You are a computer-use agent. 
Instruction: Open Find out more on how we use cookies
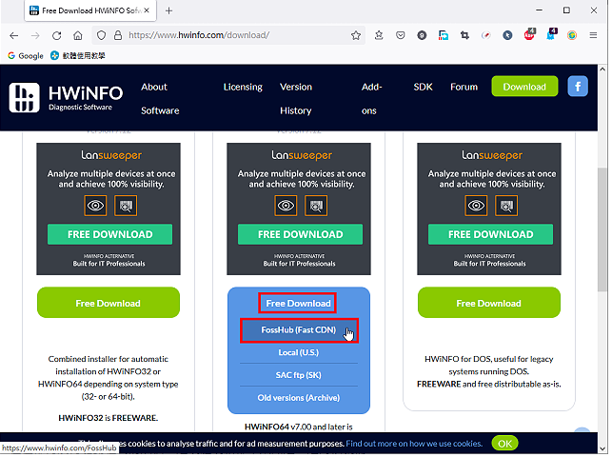(414, 445)
